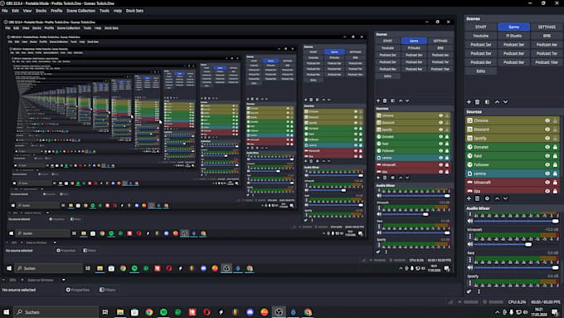Unlock the camera source in main Sources list
564x318 pixels.
tap(555, 174)
